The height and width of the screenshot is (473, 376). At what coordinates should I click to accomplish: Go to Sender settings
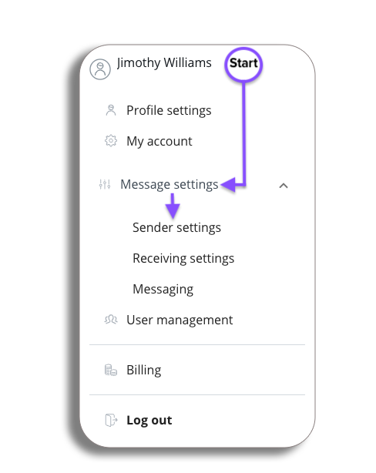176,228
